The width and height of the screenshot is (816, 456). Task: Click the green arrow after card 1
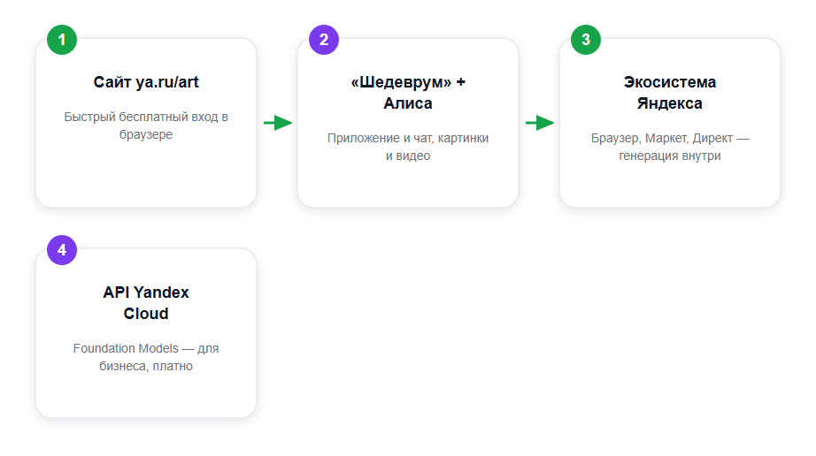point(278,123)
